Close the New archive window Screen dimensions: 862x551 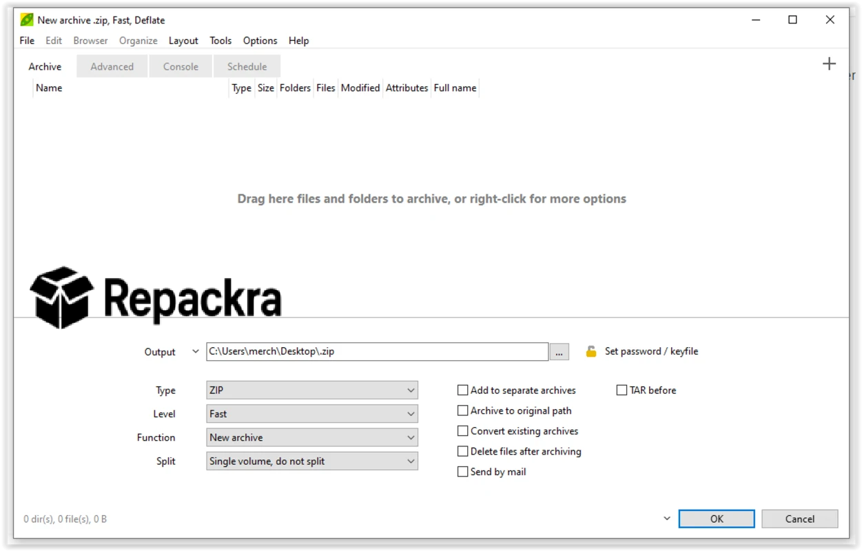pyautogui.click(x=830, y=20)
